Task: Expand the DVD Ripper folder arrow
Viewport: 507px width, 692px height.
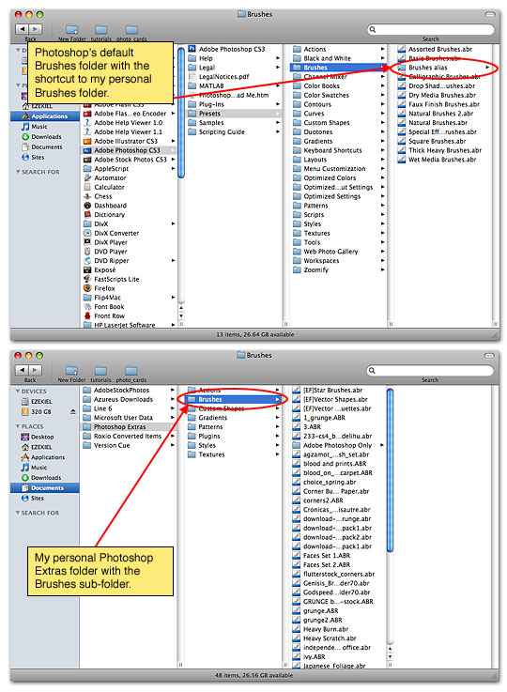Action: 173,261
